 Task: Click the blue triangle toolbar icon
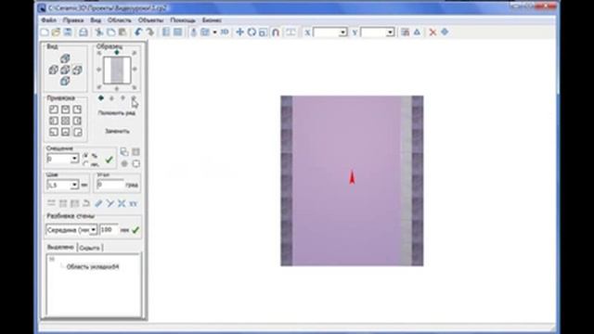point(417,32)
